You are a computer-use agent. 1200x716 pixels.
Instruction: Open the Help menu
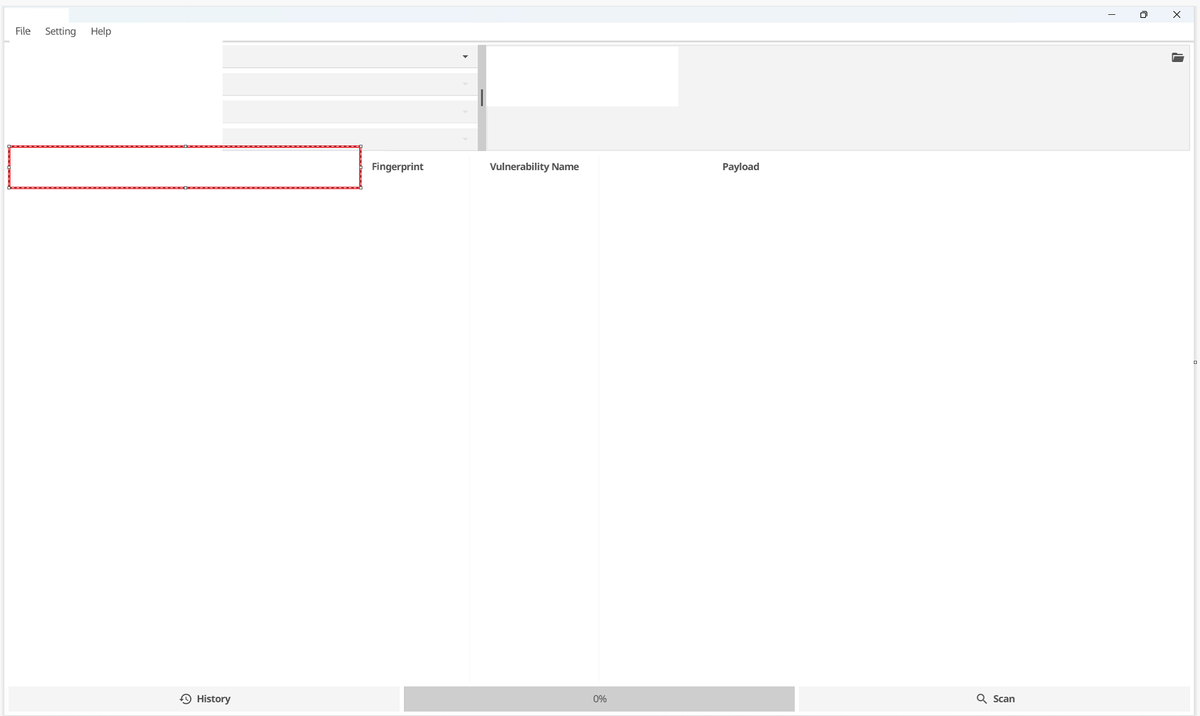tap(100, 31)
